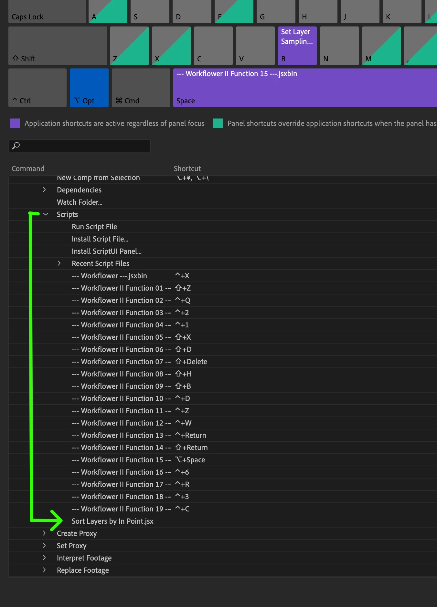Click the N key on the keyboard
The height and width of the screenshot is (607, 437).
tap(339, 46)
